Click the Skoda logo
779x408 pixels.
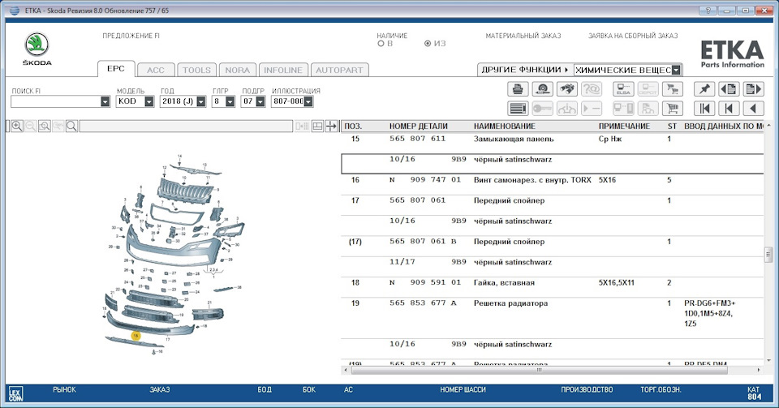click(x=37, y=49)
